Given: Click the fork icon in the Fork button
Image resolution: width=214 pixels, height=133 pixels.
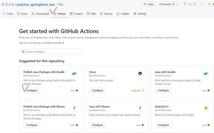Looking at the screenshot, I should [185, 4].
